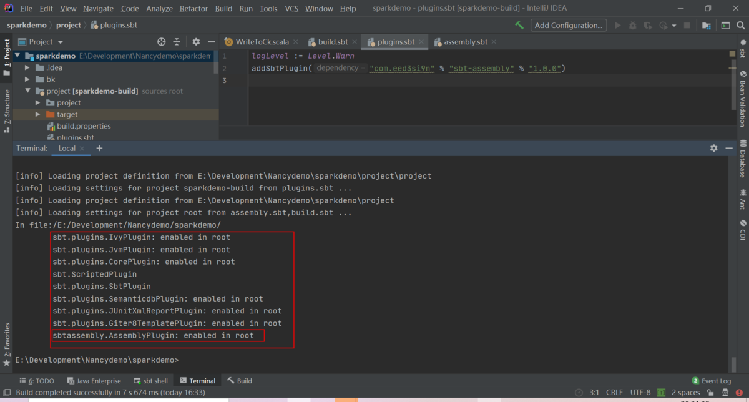Expand the nested project folder
The height and width of the screenshot is (402, 749).
click(x=37, y=102)
